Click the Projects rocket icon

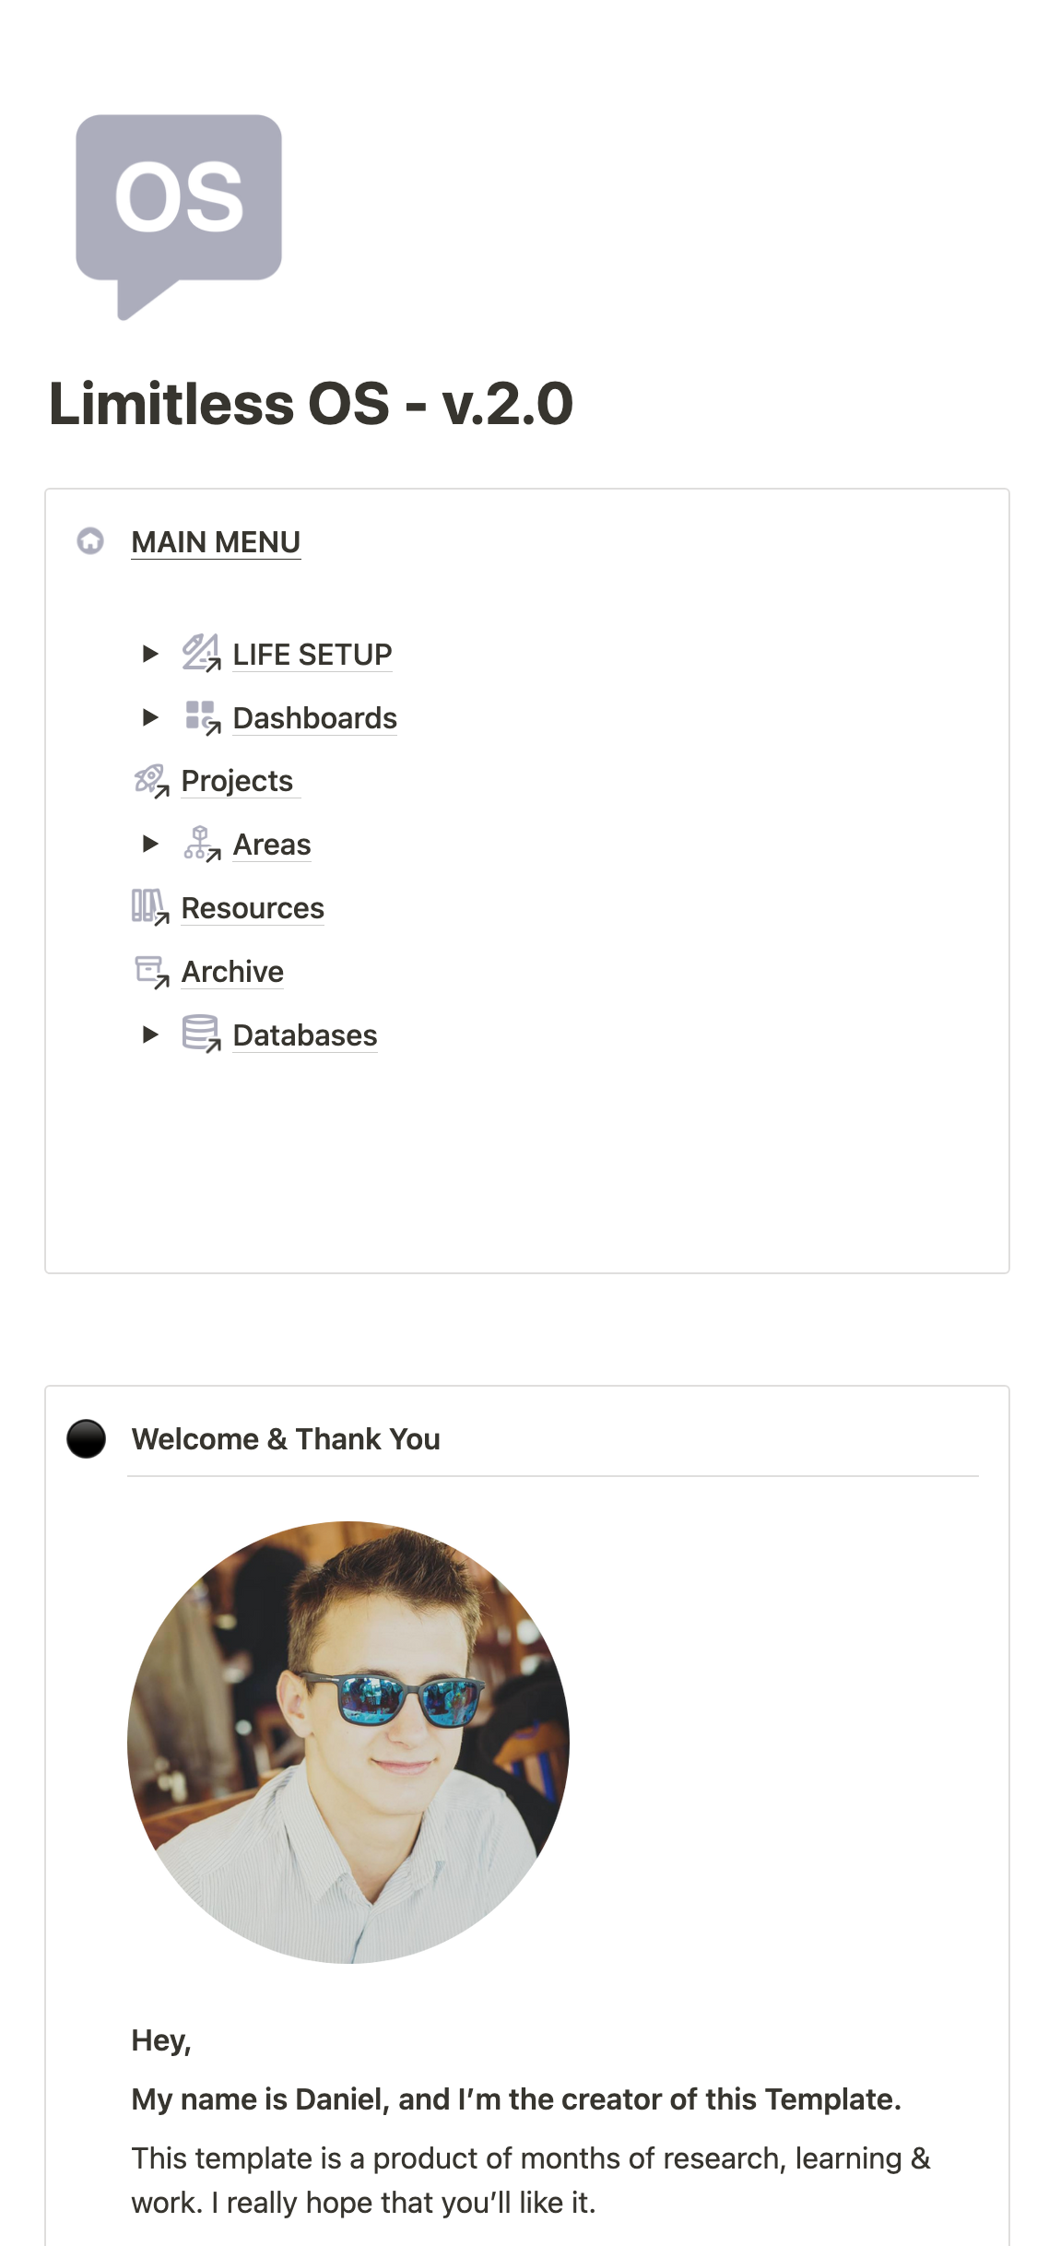150,781
